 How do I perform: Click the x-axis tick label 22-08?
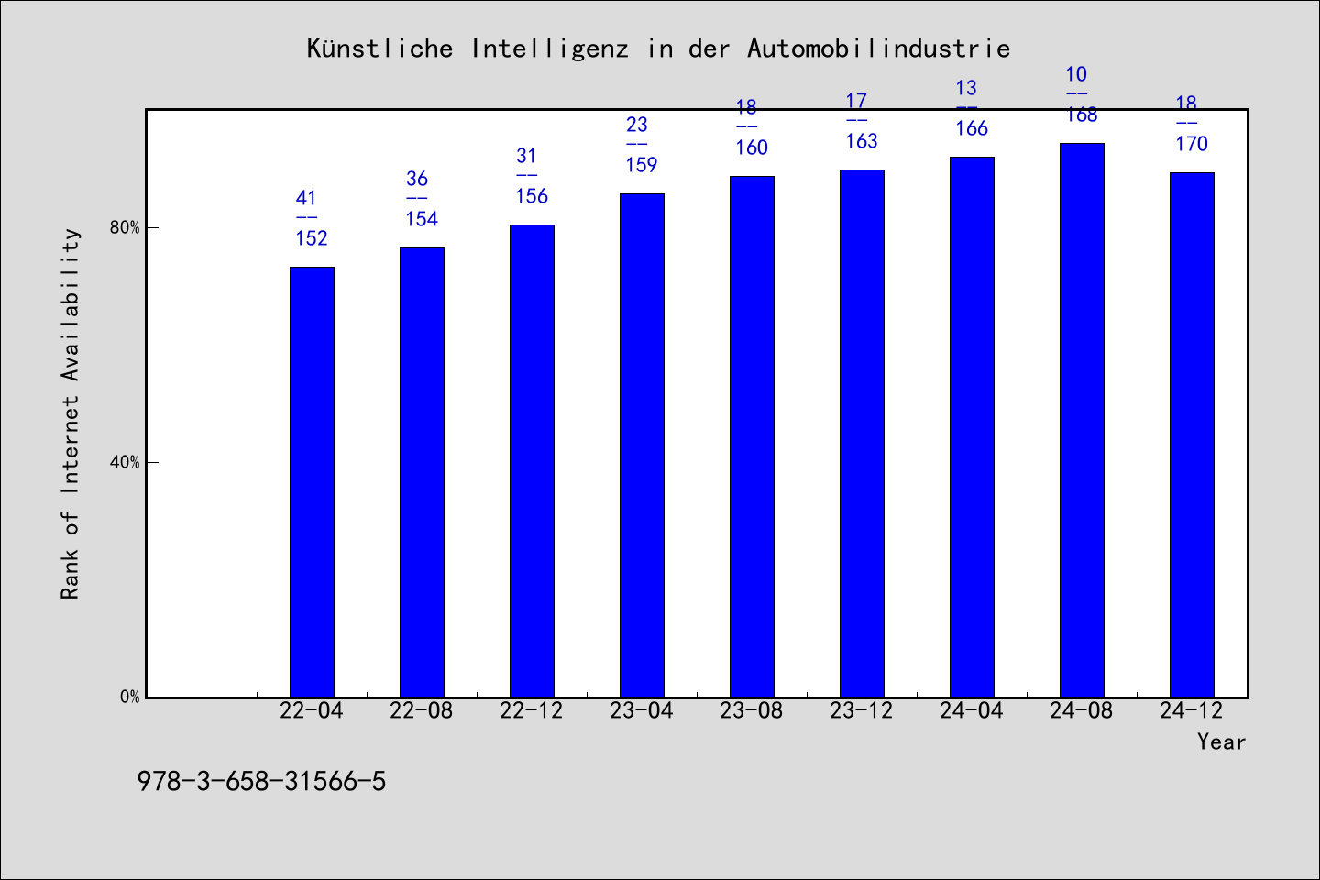pos(422,710)
